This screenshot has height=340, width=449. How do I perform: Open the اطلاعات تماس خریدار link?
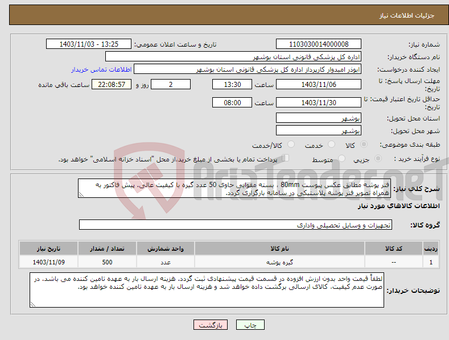coord(101,69)
